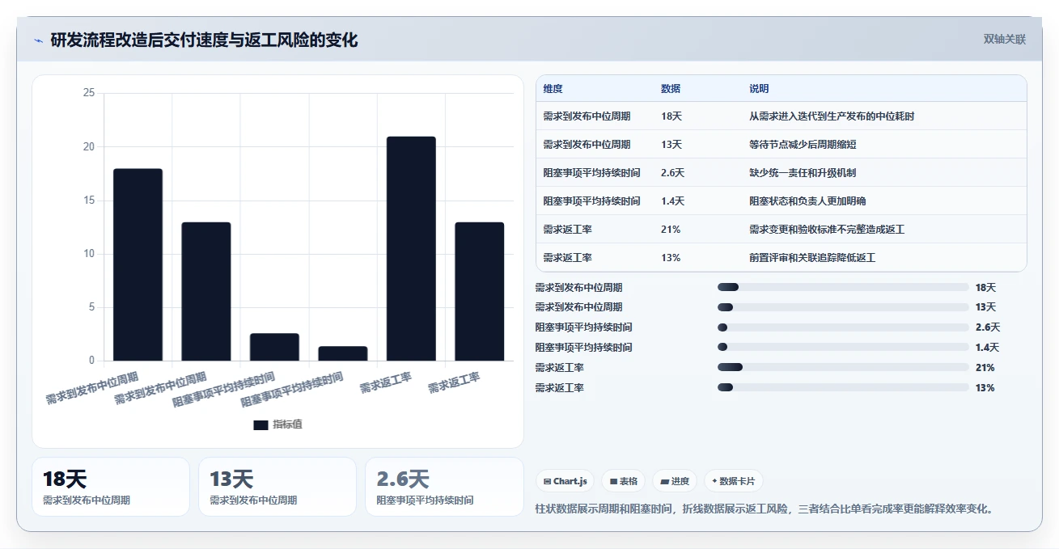1059x549 pixels.
Task: Click the progress bar valued 21%
Action: click(x=843, y=367)
